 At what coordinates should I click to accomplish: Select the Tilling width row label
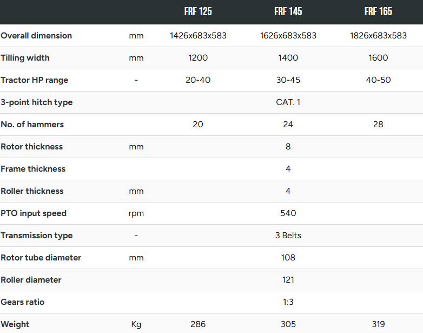[25, 58]
